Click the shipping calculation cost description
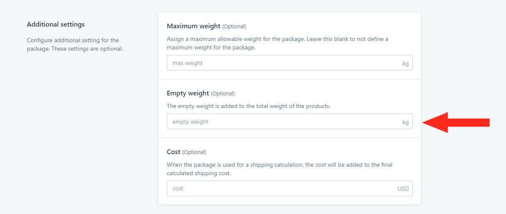 [280, 169]
